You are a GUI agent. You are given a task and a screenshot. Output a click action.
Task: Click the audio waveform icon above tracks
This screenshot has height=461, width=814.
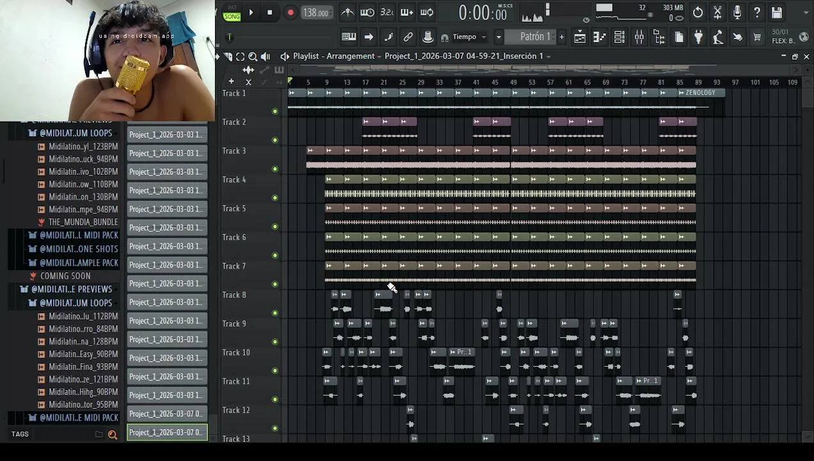pyautogui.click(x=248, y=70)
